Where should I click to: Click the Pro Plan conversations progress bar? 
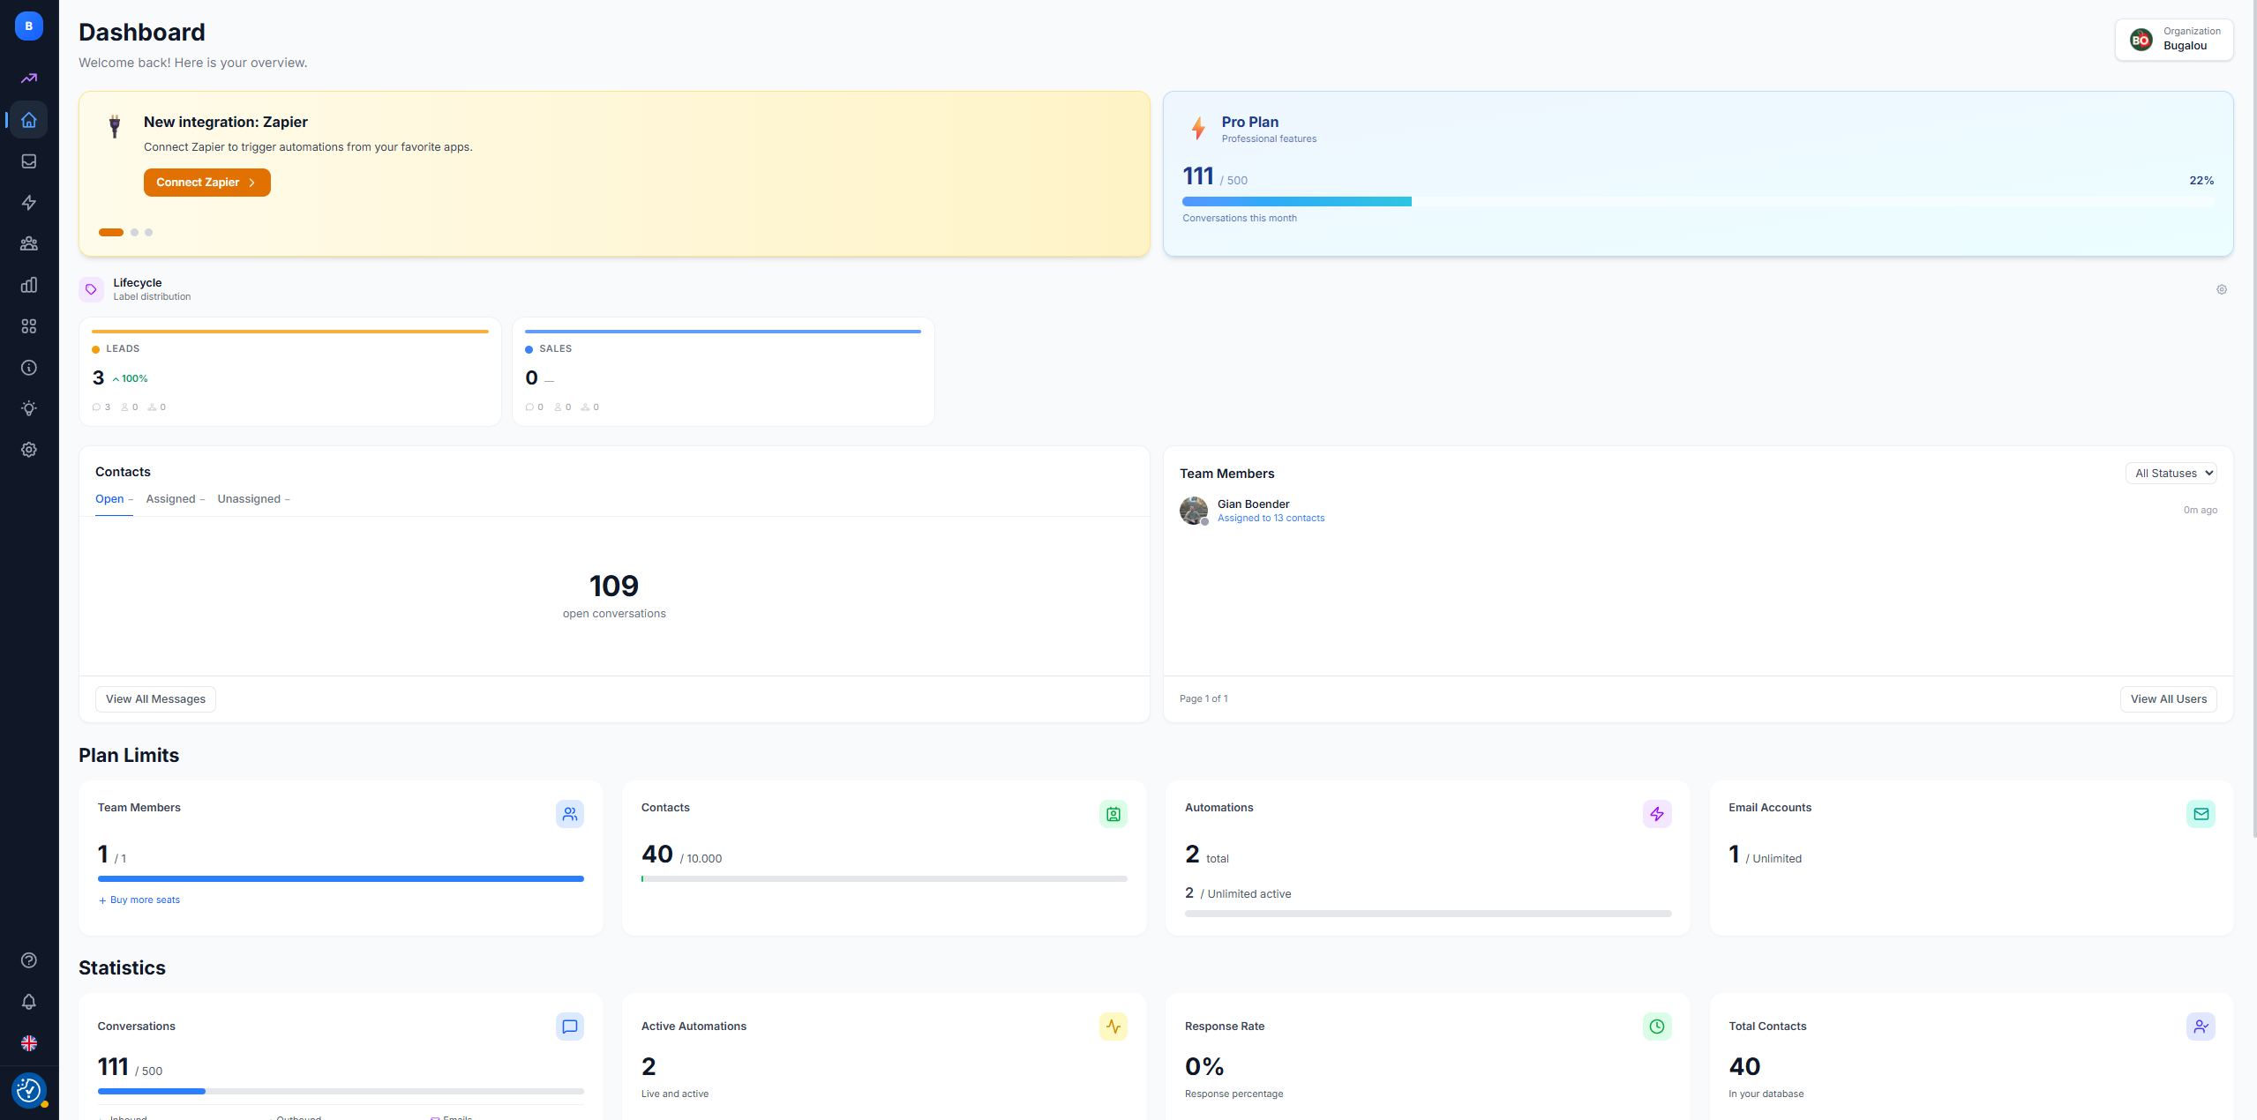tap(1697, 202)
